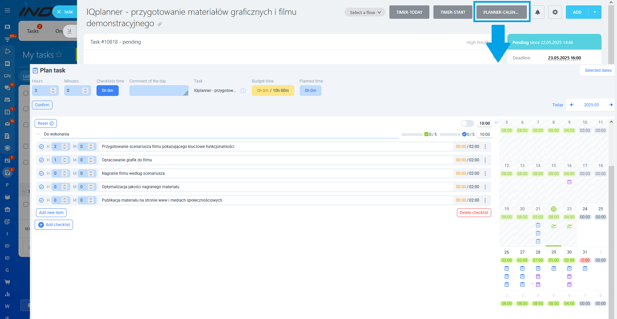Open options menu for Publikacja materiału row
Image resolution: width=617 pixels, height=319 pixels.
coord(485,200)
